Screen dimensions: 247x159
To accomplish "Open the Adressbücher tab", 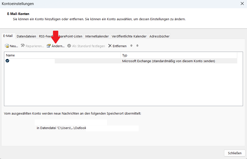I will (159, 36).
